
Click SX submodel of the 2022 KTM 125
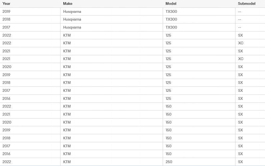click(240, 35)
